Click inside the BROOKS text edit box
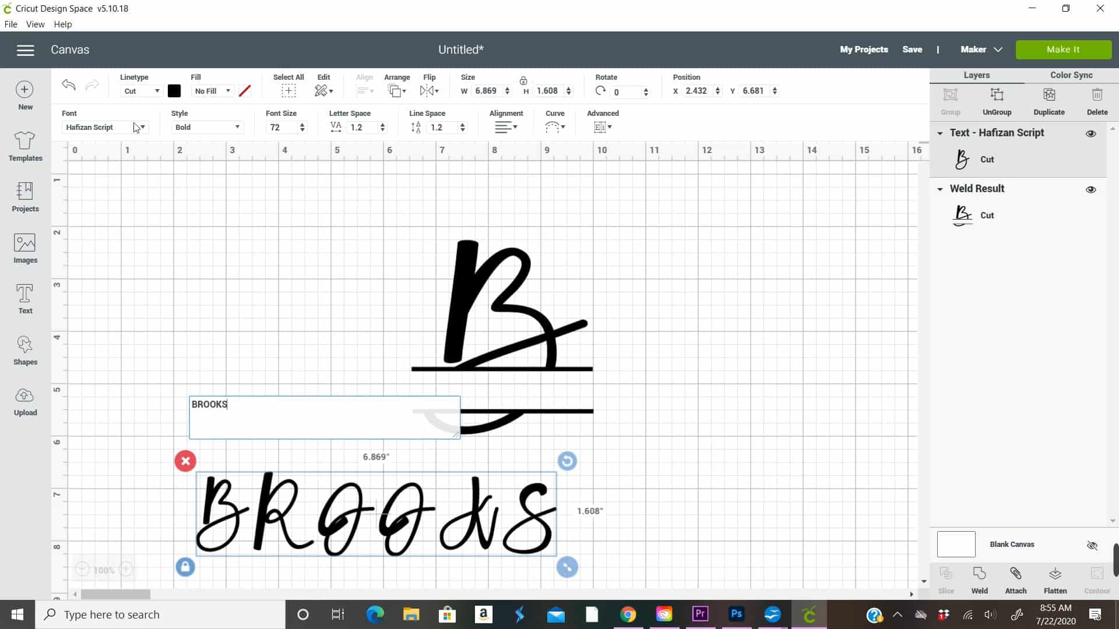Screen dimensions: 1119x629 [x=324, y=418]
